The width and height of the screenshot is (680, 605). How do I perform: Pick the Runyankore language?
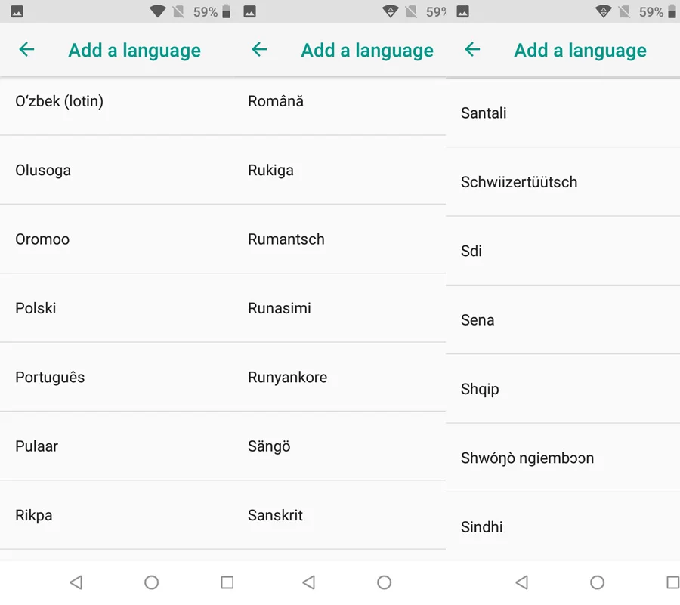(x=339, y=377)
